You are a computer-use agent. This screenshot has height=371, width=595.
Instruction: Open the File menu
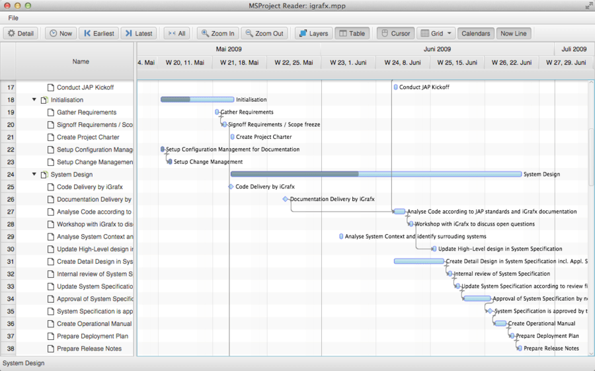click(13, 18)
